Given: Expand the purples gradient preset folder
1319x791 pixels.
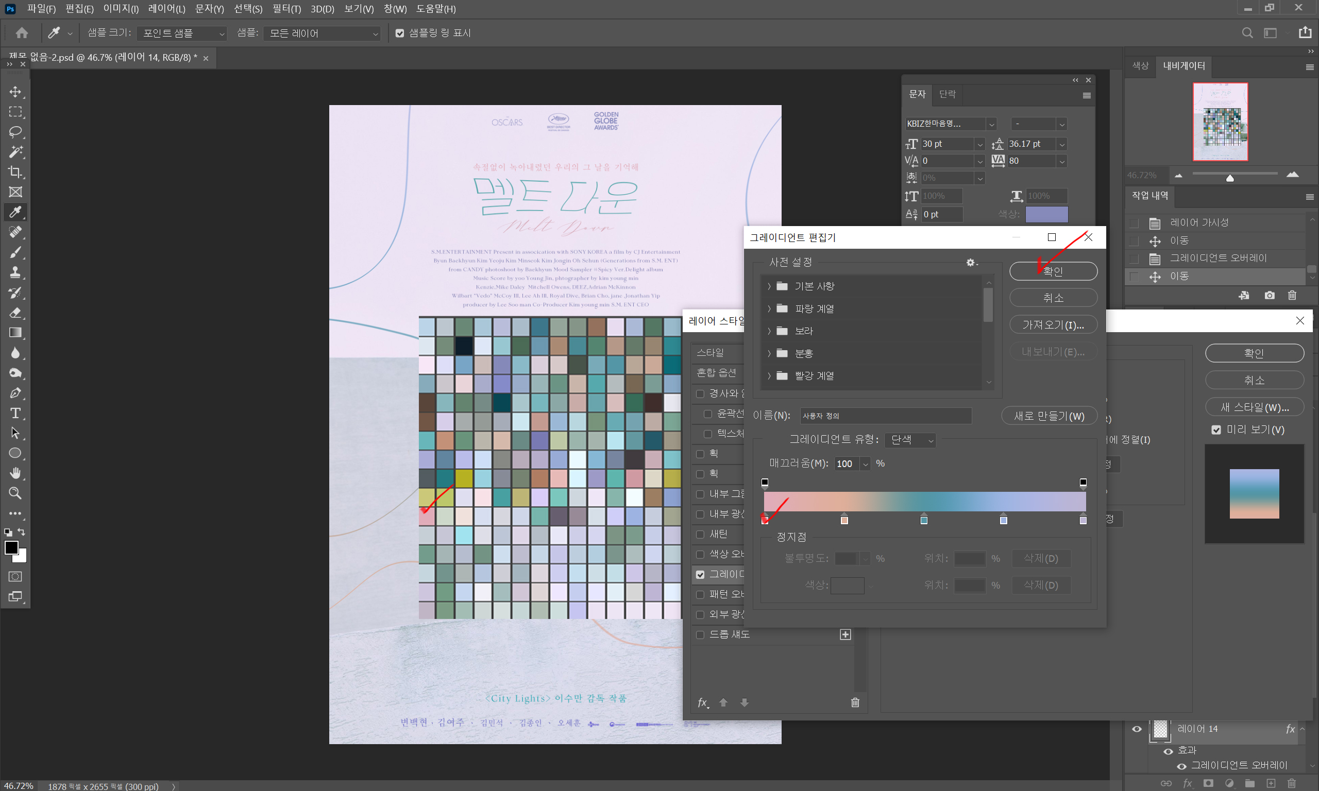Looking at the screenshot, I should click(769, 331).
